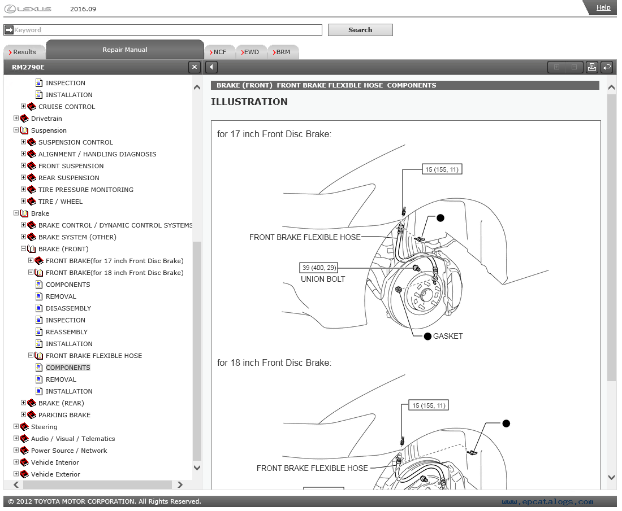Open the EWD tab
Image resolution: width=622 pixels, height=511 pixels.
251,52
